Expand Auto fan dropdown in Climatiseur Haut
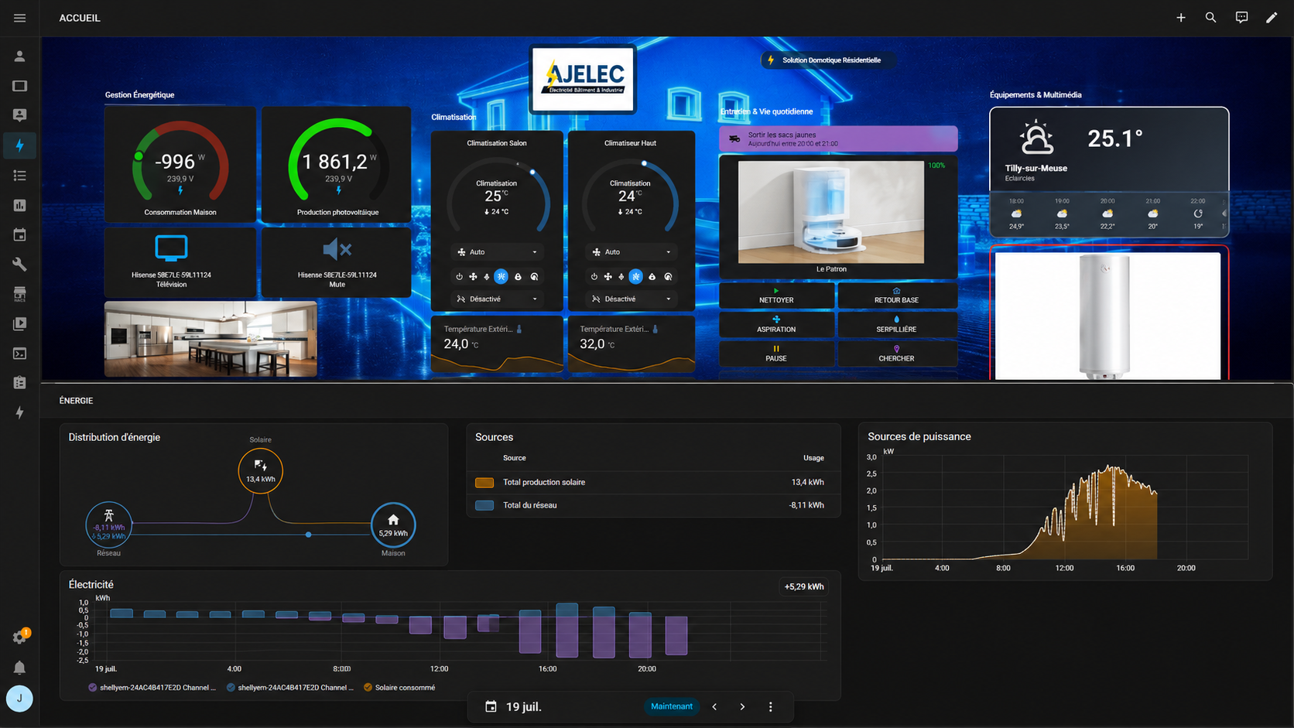 point(632,252)
